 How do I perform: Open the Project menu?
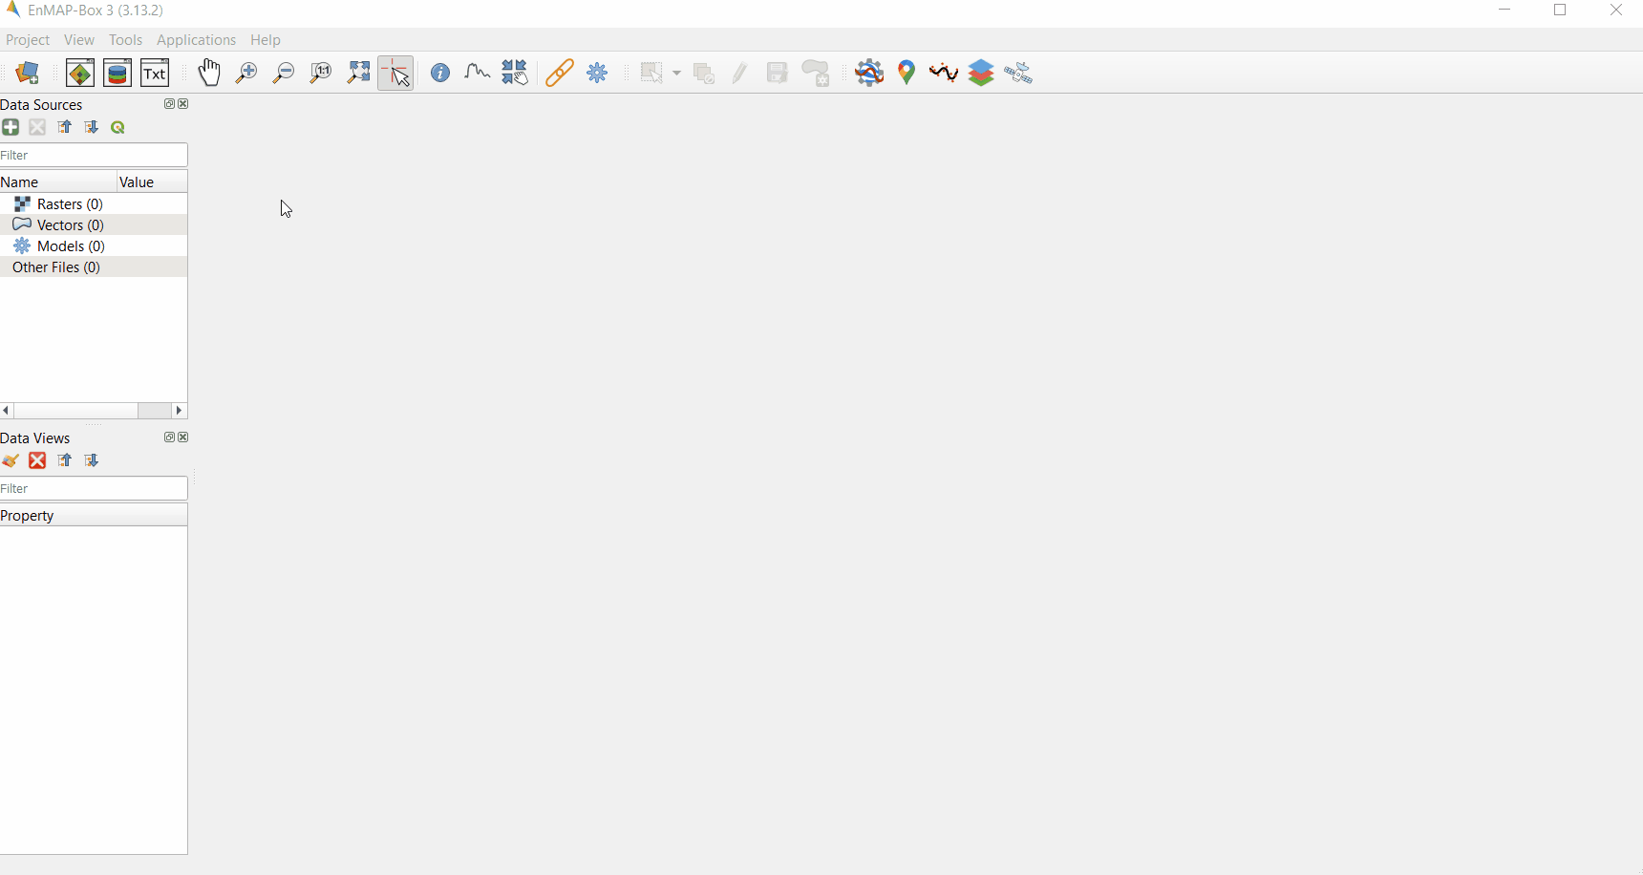28,40
